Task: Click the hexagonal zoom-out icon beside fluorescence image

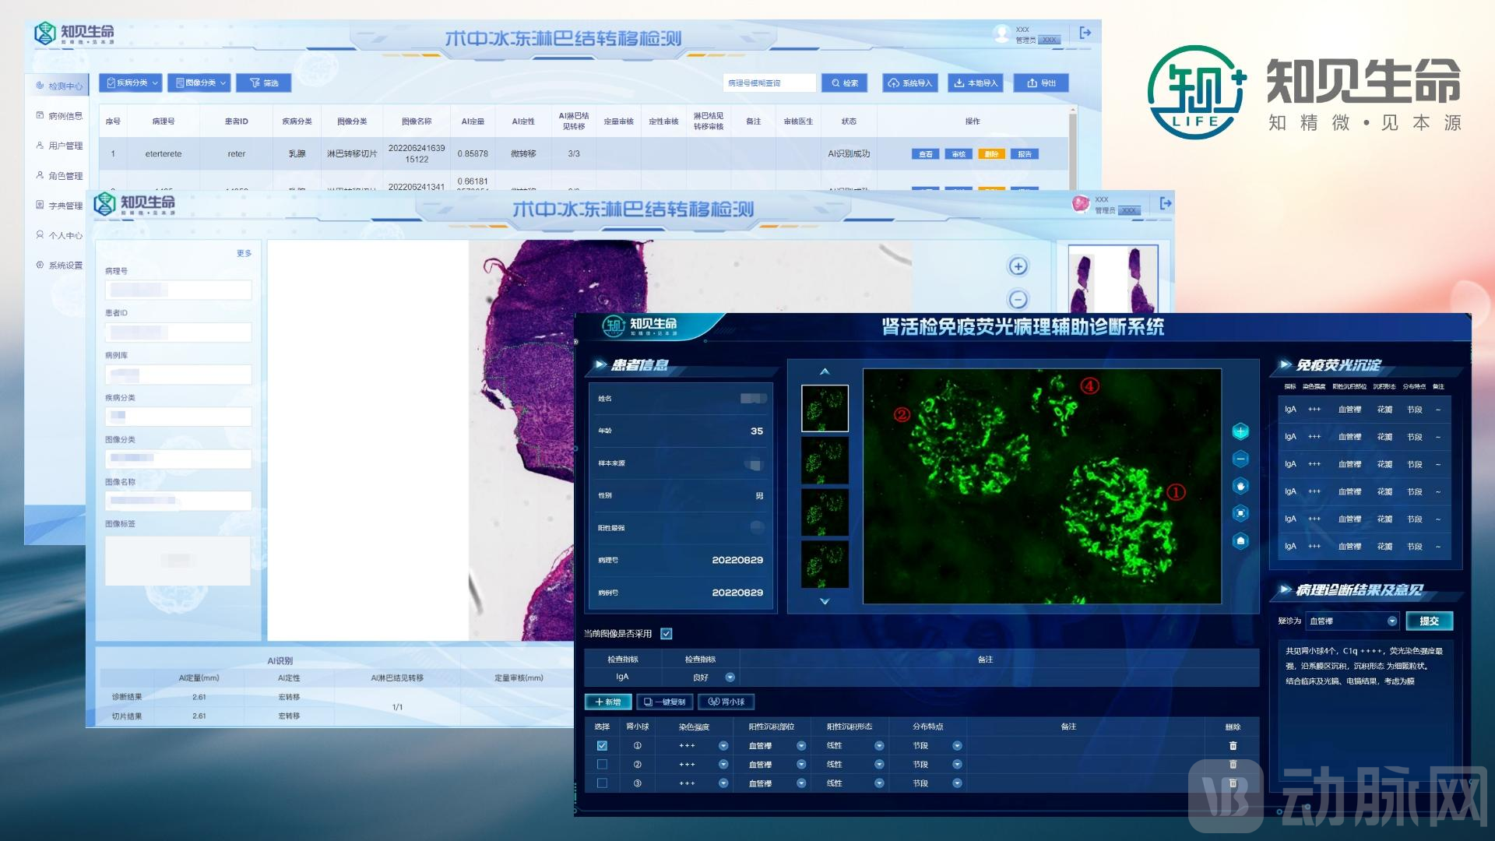Action: click(1240, 459)
